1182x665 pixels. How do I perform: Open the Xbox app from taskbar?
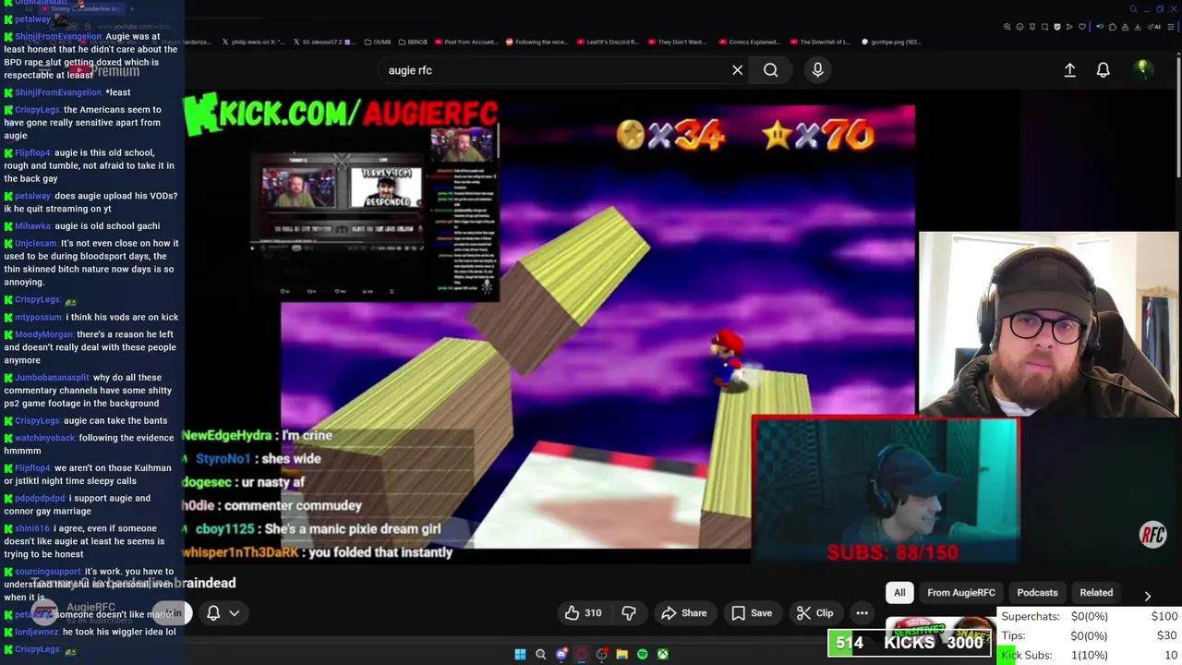pos(662,654)
